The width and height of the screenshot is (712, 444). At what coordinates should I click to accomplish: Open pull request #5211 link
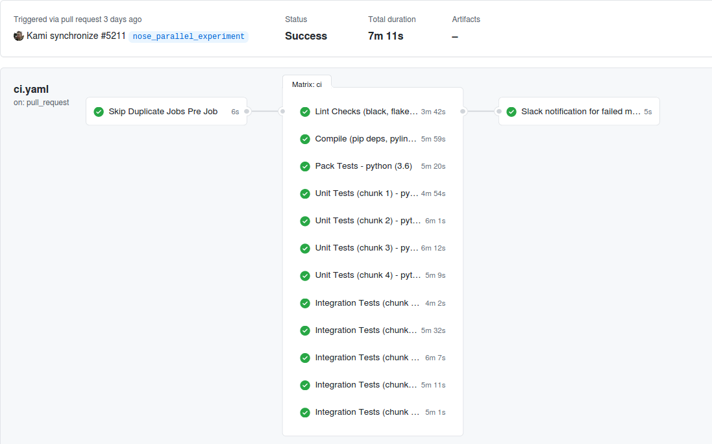pos(113,36)
